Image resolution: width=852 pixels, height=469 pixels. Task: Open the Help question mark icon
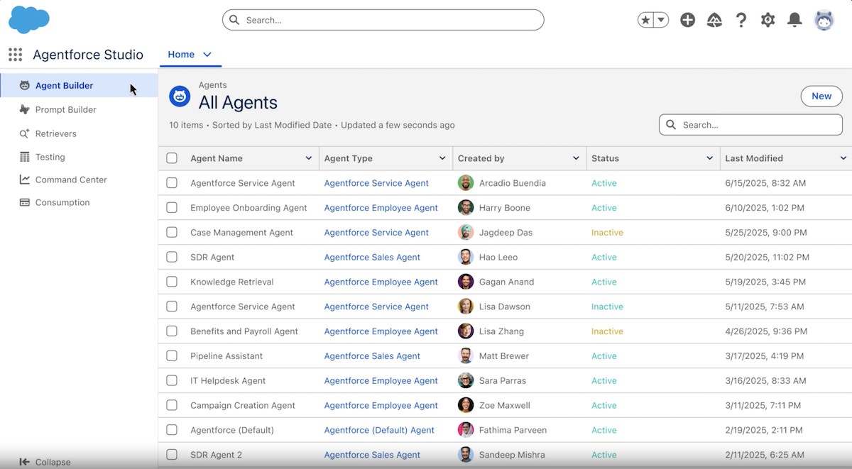click(x=741, y=20)
